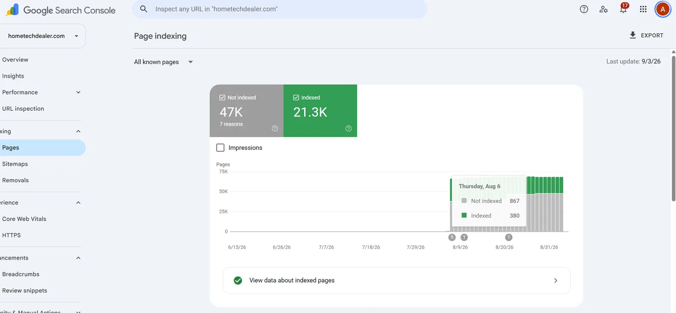
Task: Click the Google Search Console logo
Action: pos(61,10)
